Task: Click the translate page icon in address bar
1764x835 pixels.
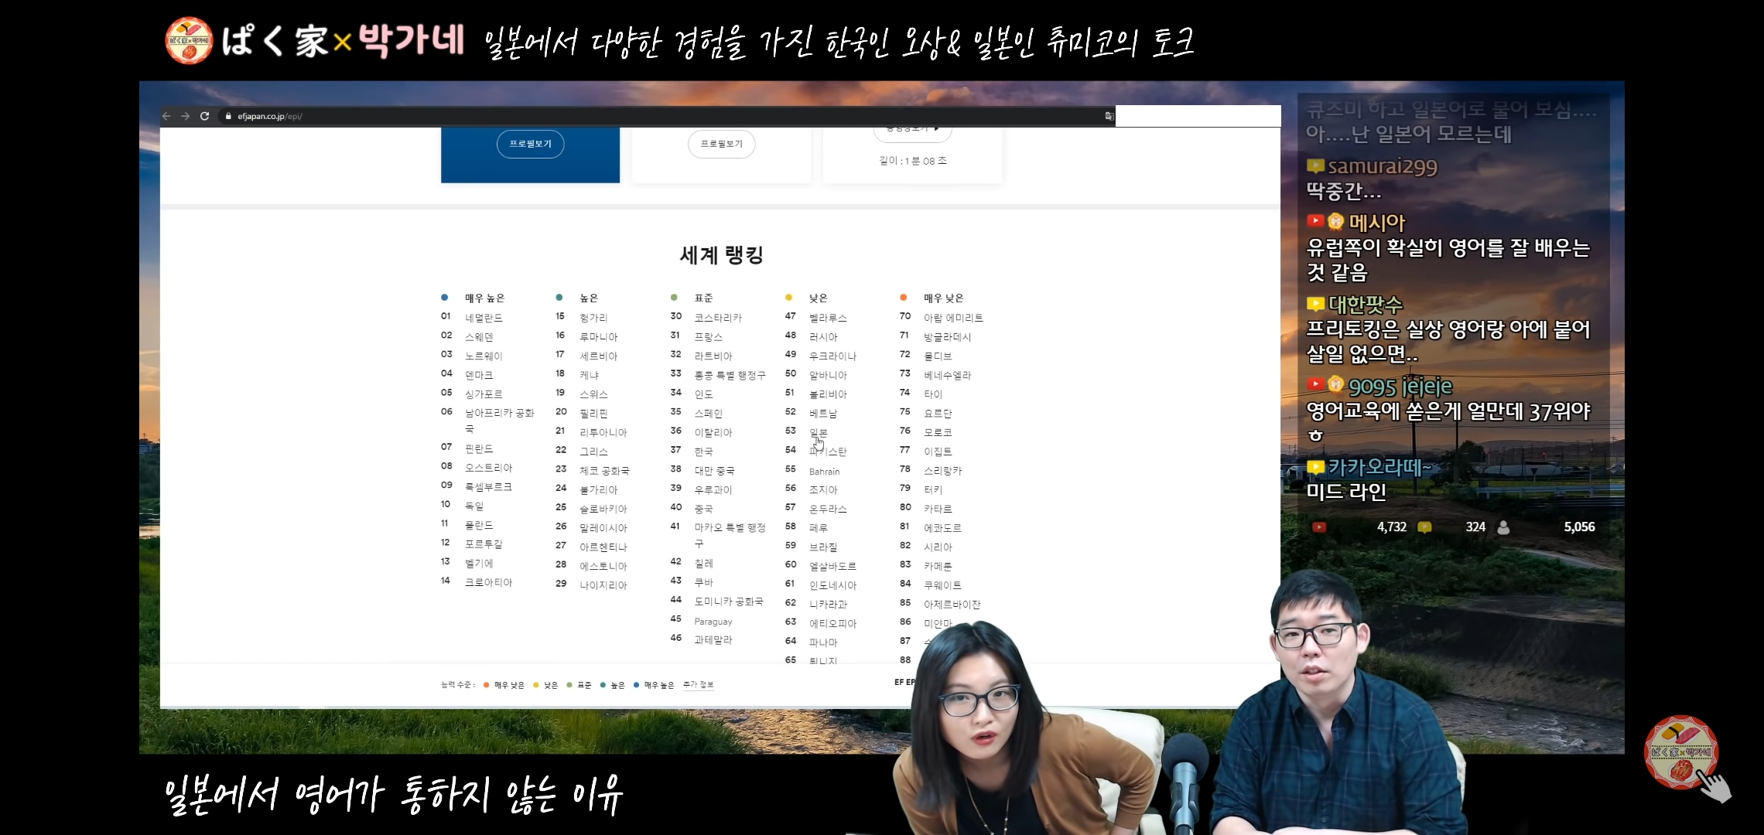Action: pyautogui.click(x=1109, y=116)
